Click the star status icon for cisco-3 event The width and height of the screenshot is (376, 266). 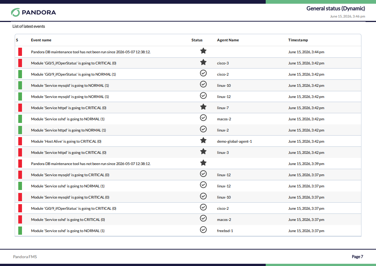[x=203, y=62]
